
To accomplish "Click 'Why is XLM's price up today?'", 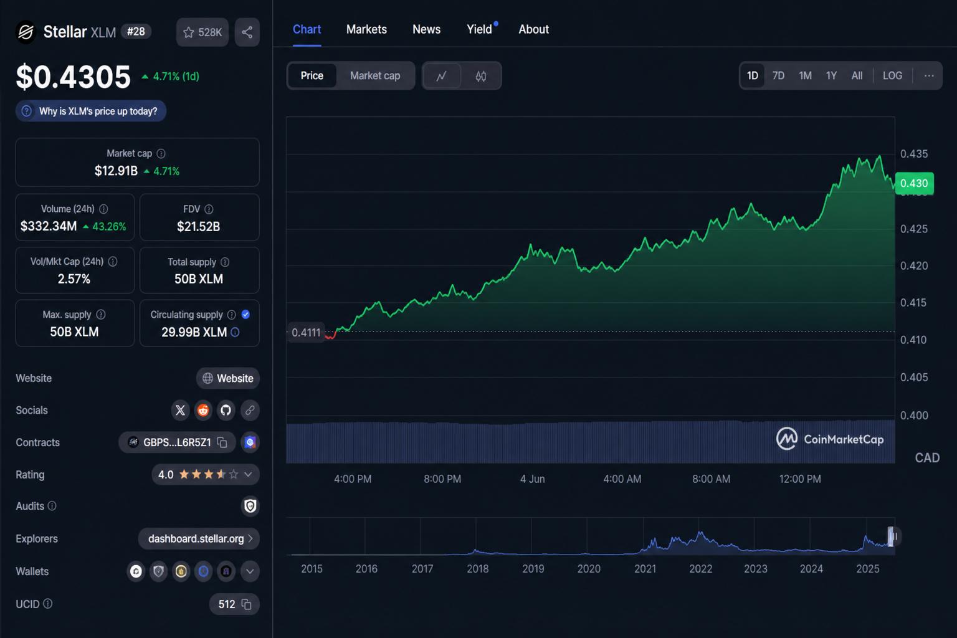I will pyautogui.click(x=91, y=111).
